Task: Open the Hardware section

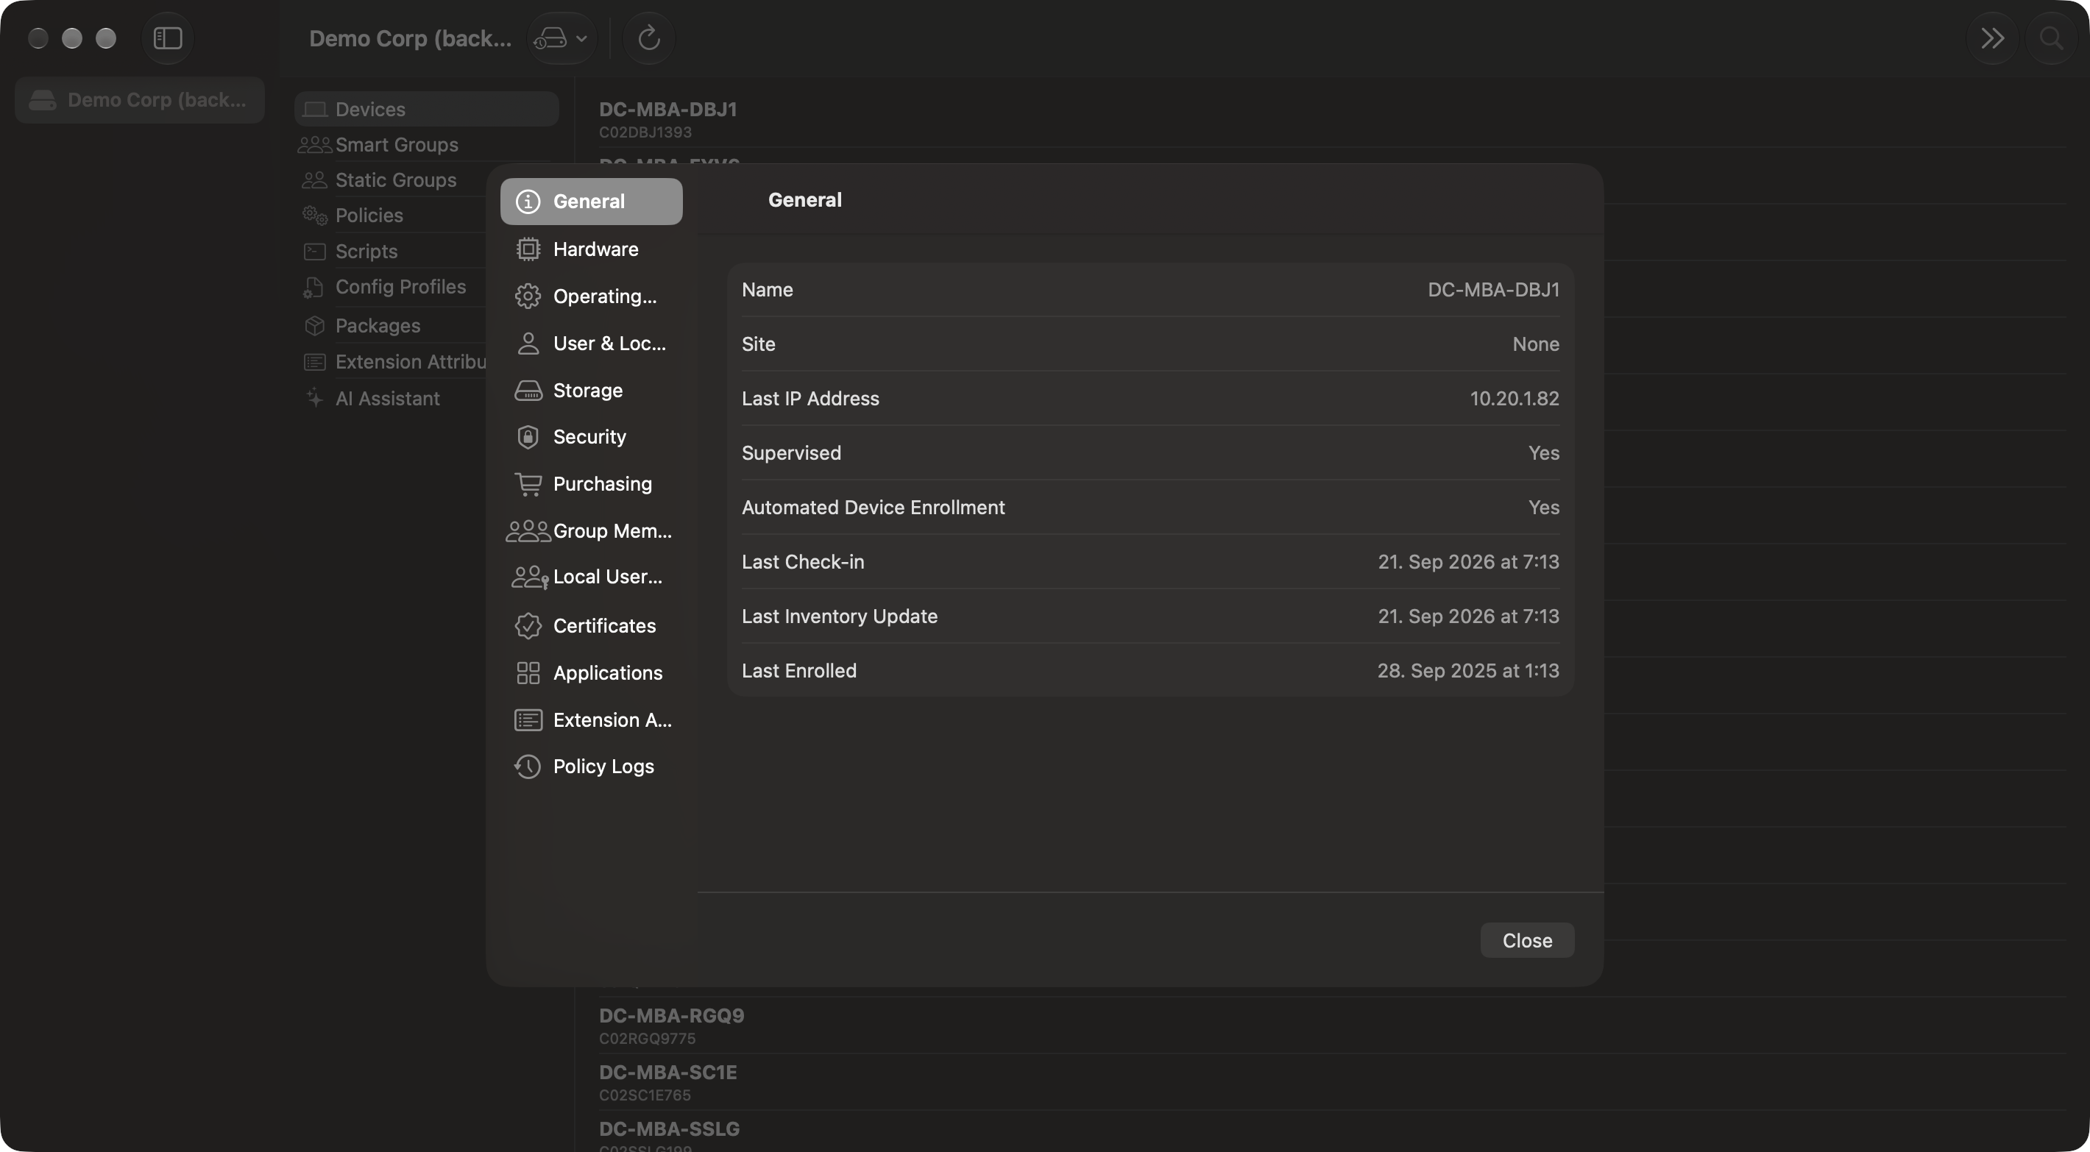Action: (591, 249)
